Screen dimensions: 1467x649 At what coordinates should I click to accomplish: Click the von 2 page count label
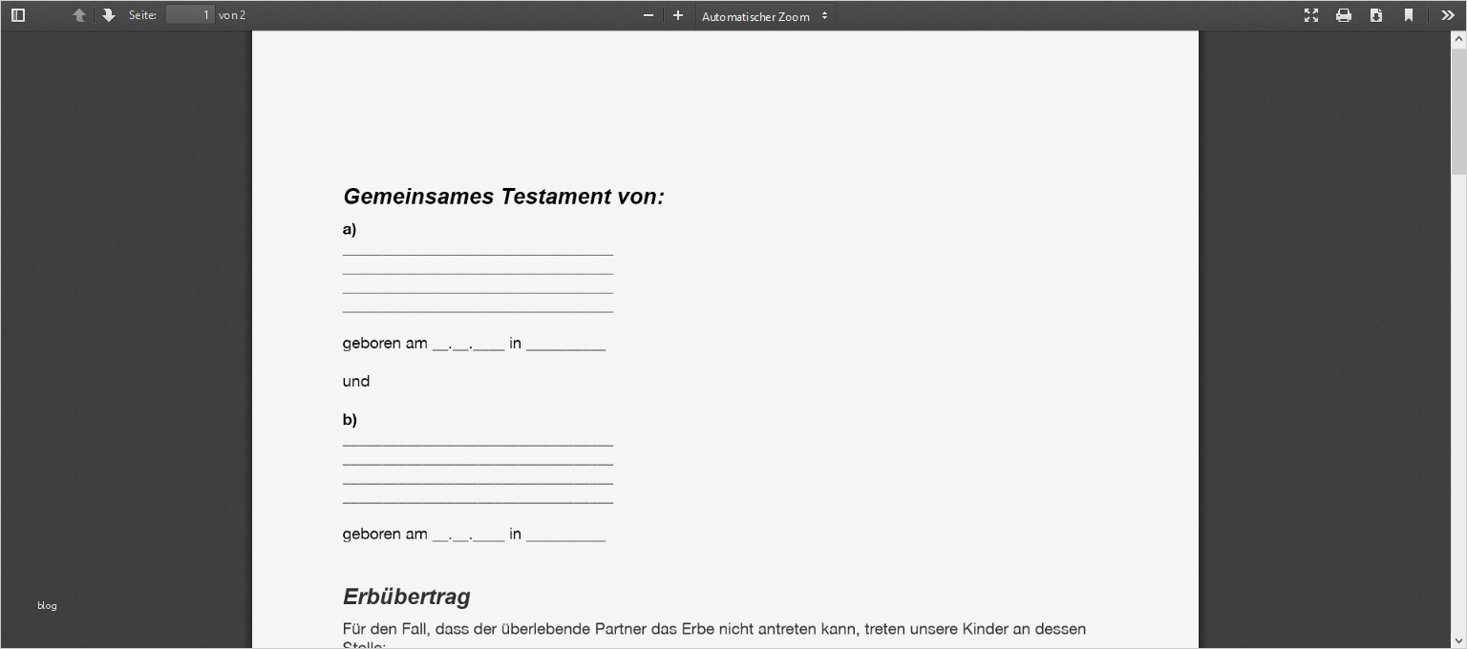[x=232, y=14]
